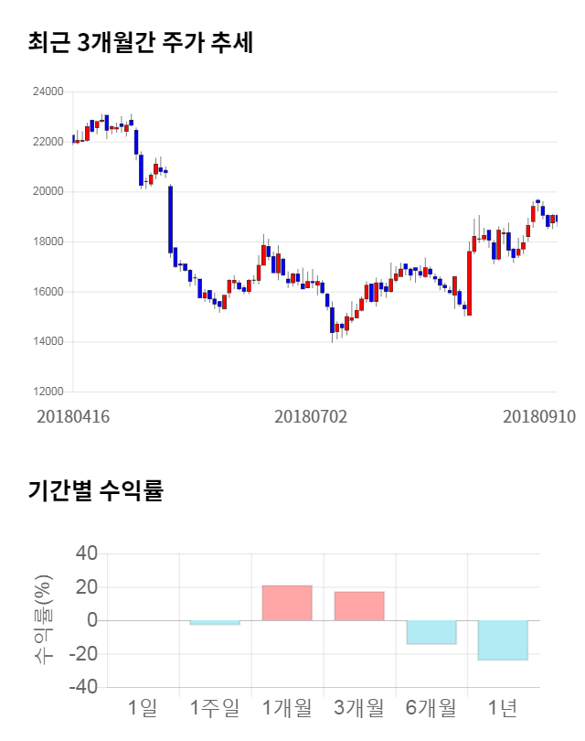Click the 20180910 end date label

click(x=539, y=416)
